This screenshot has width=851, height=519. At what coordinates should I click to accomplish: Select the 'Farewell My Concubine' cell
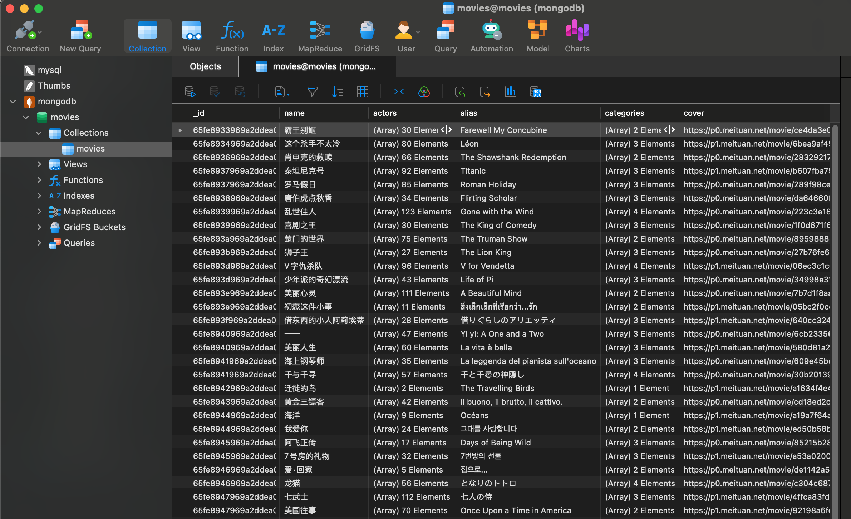528,130
